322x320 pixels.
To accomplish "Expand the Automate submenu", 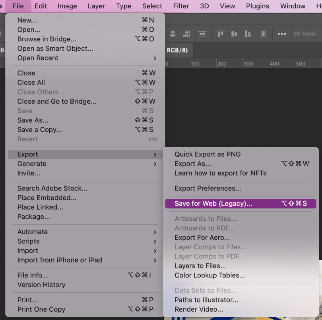I will tap(85, 232).
